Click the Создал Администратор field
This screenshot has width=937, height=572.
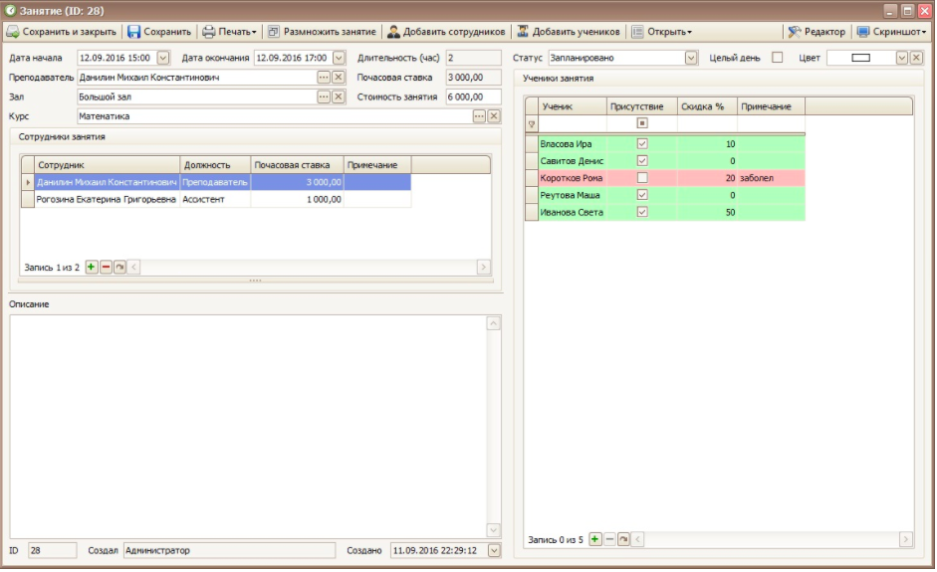pos(229,550)
